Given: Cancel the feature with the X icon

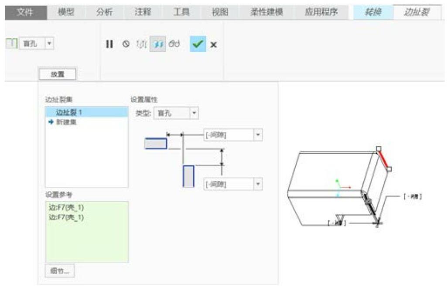Looking at the screenshot, I should tap(213, 44).
